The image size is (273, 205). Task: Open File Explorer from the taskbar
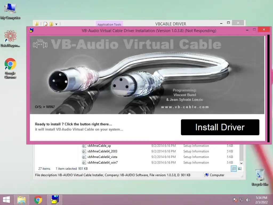point(21,200)
